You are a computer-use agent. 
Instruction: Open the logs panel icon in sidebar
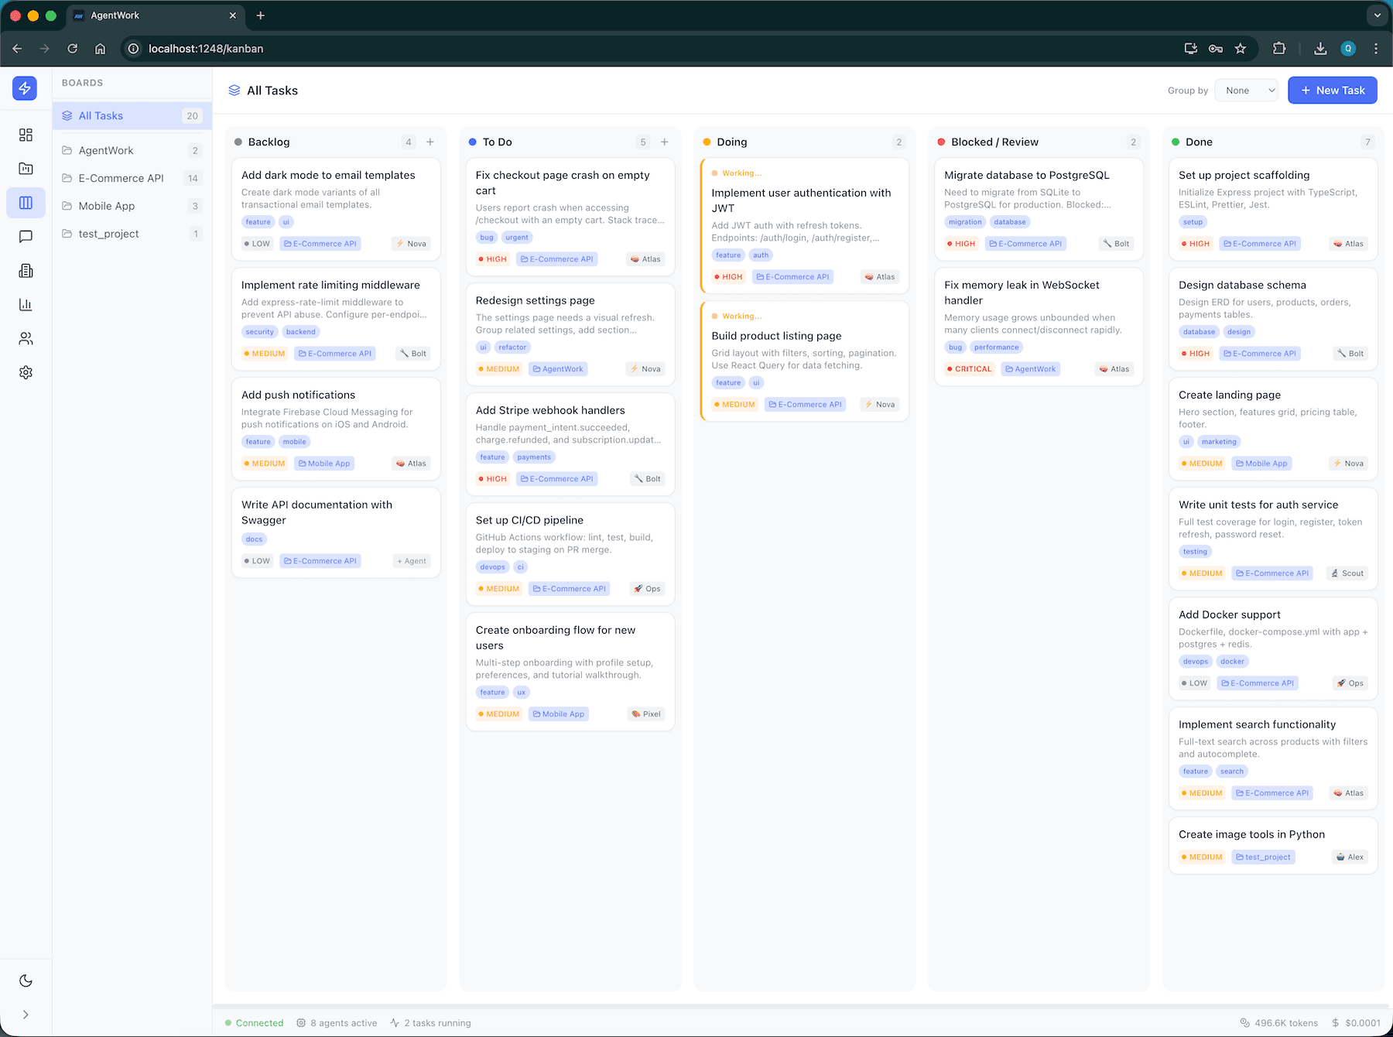26,271
